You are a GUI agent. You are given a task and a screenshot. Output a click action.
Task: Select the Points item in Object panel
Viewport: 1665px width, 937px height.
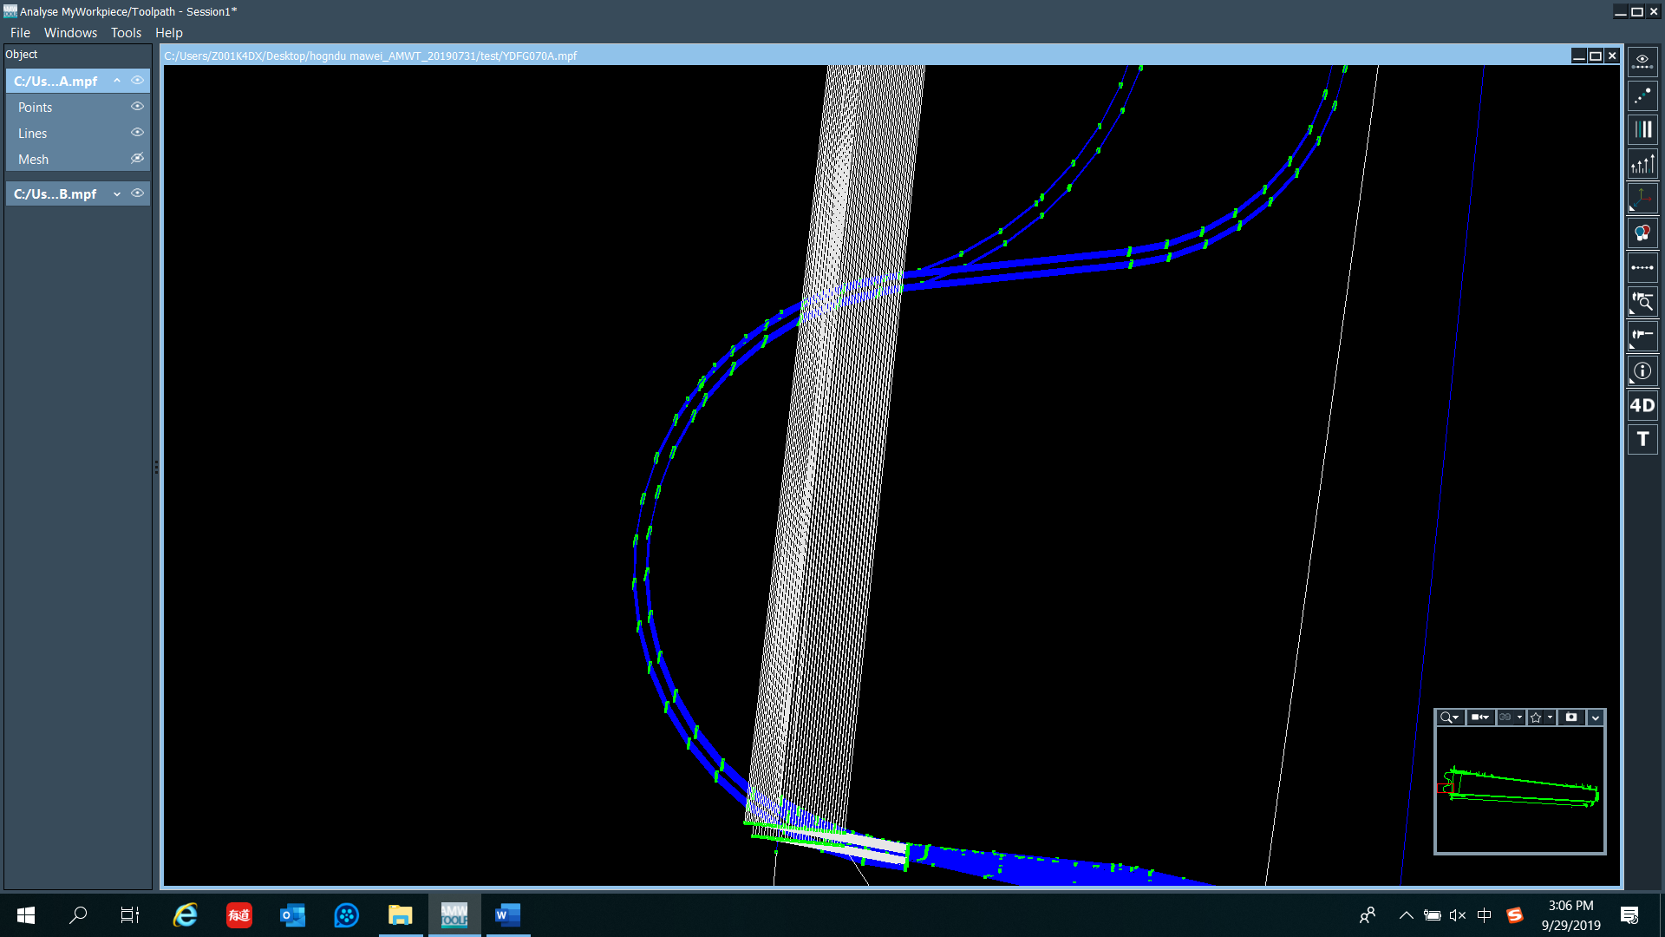pos(36,108)
